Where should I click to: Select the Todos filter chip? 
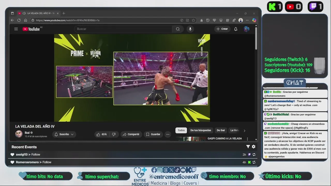(181, 130)
